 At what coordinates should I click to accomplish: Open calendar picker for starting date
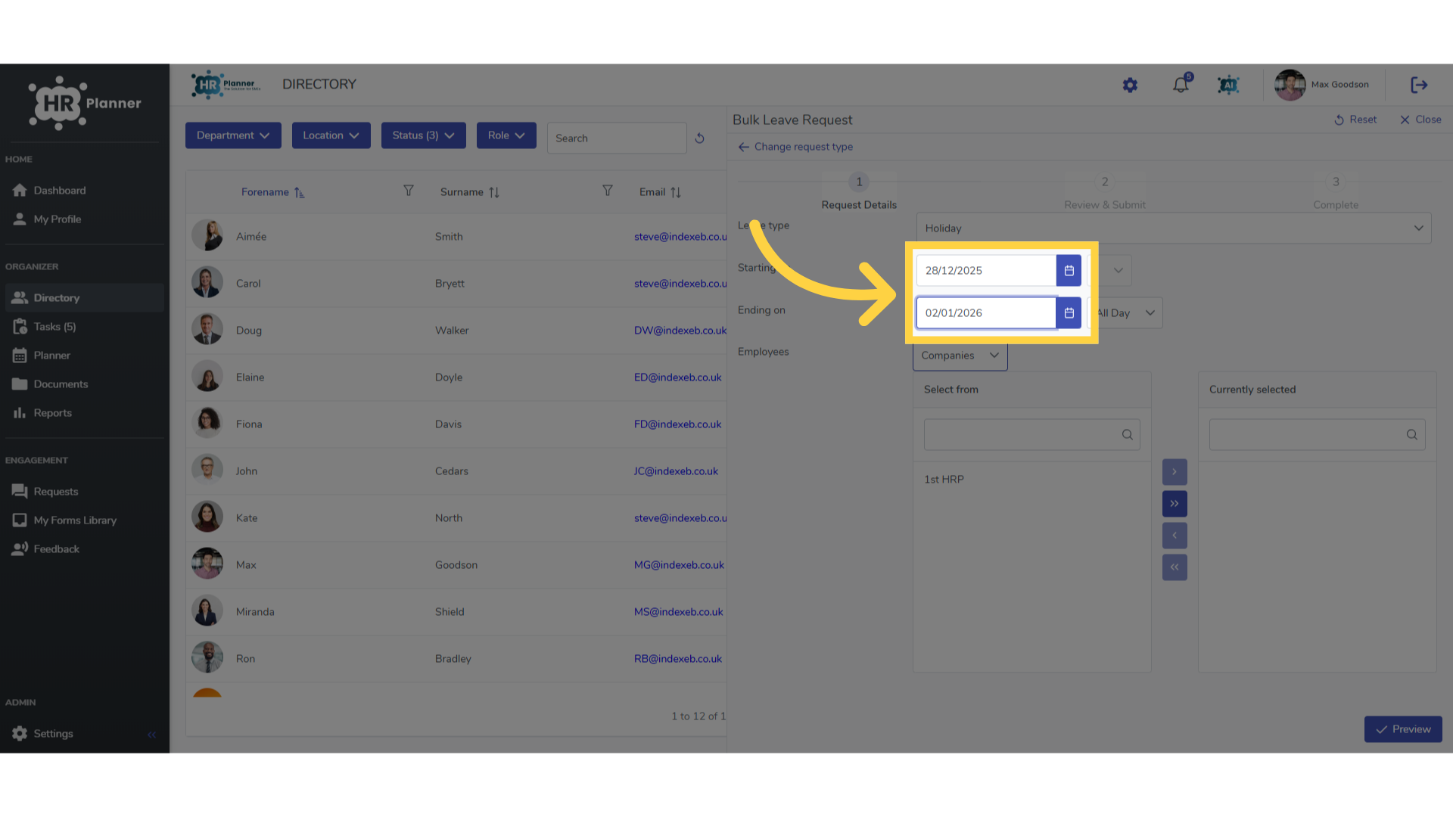(1069, 271)
